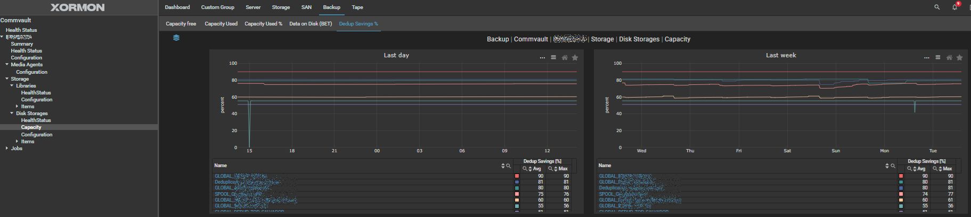Click the search magnifier icon in header

tap(937, 7)
